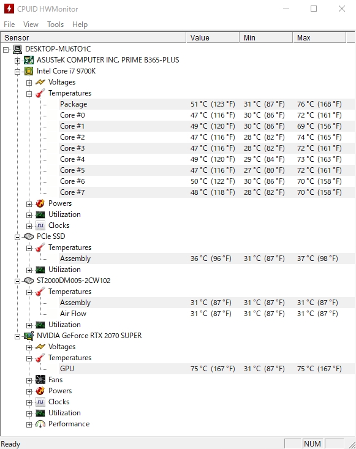Image resolution: width=356 pixels, height=449 pixels.
Task: Expand CPU Voltages under Intel Core i7
Action: point(29,83)
